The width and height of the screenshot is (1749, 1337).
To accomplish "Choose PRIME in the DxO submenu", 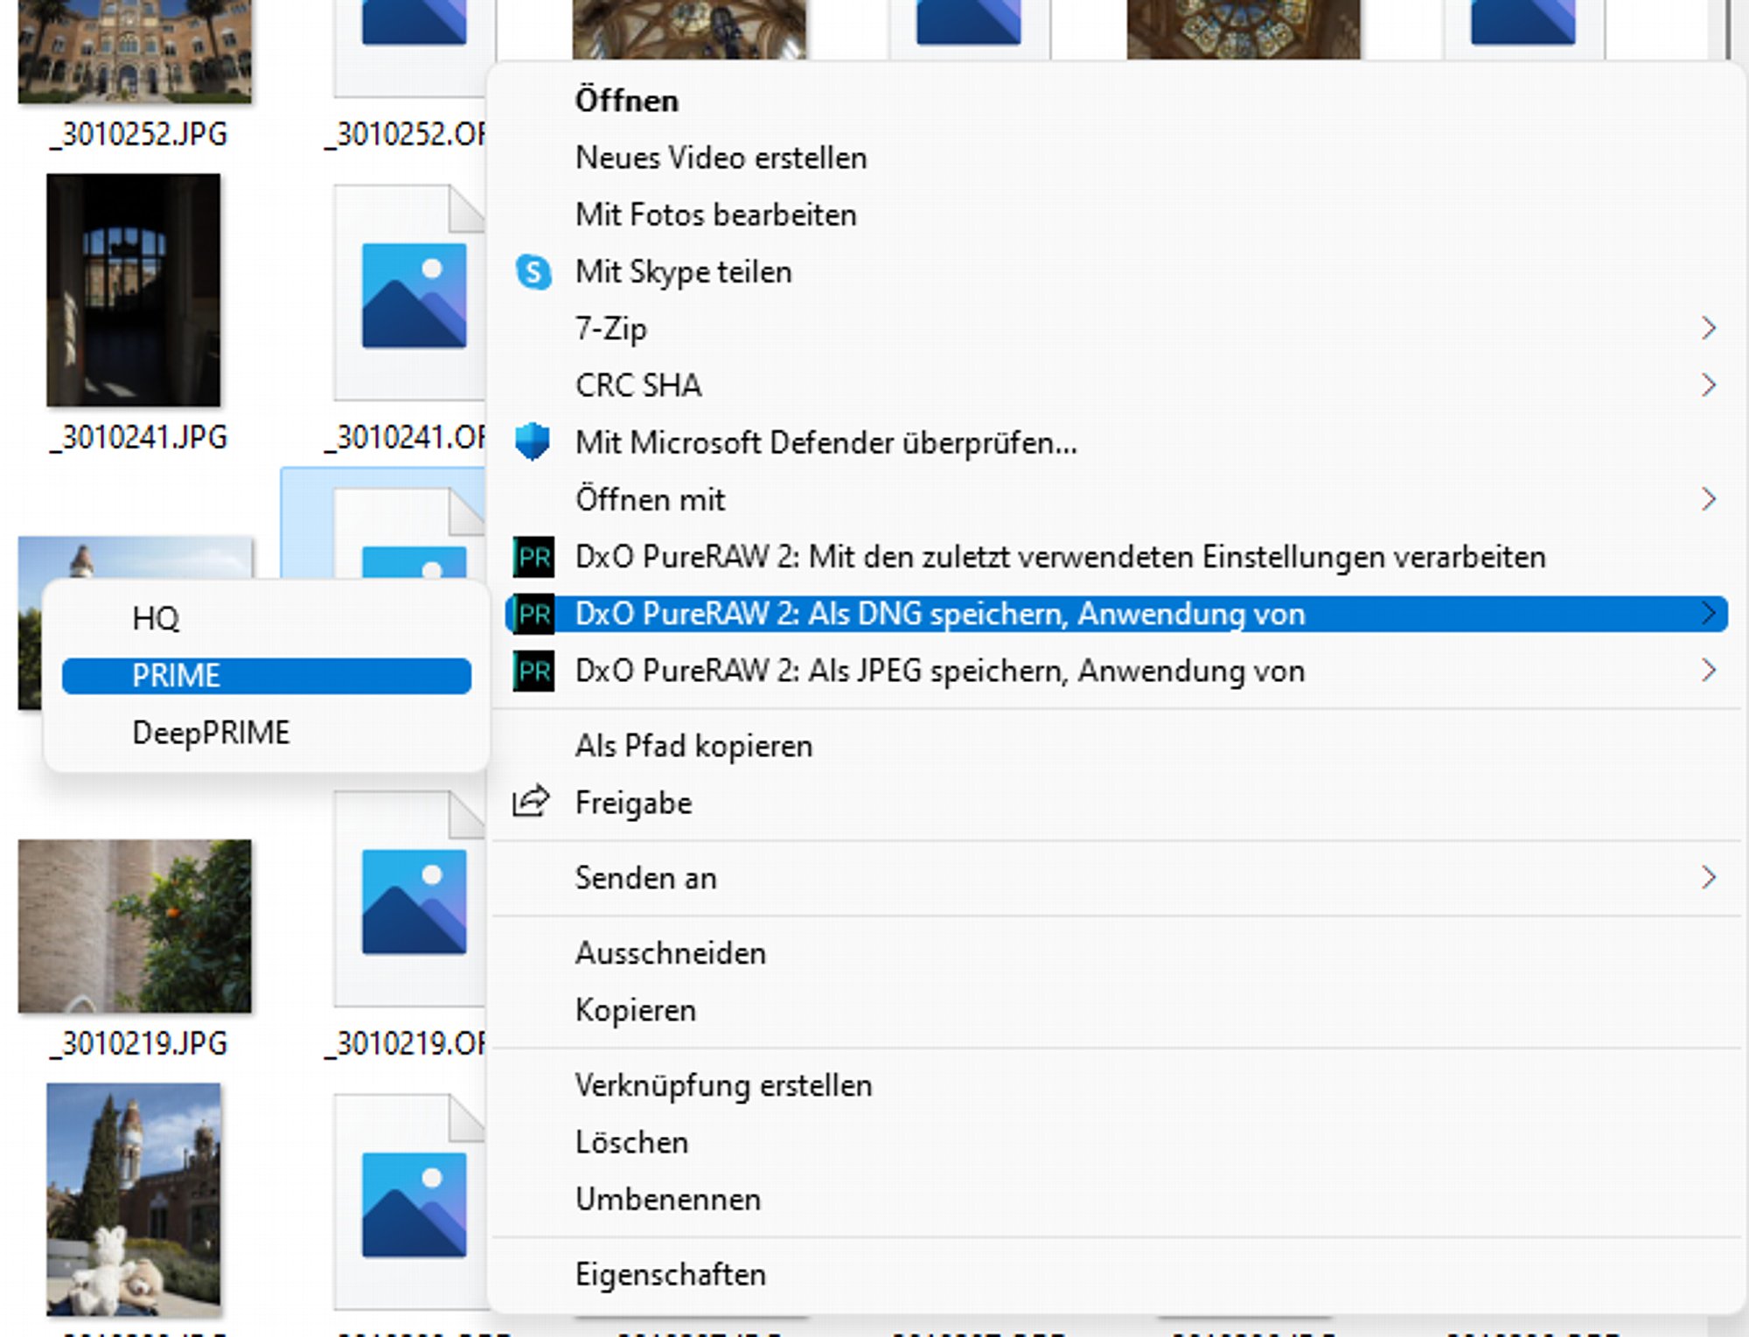I will [x=267, y=676].
